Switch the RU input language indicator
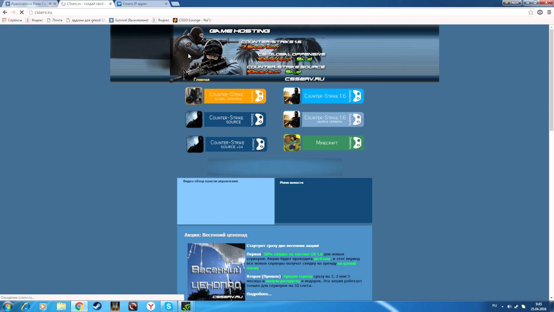Screen dimensions: 554x312 494,306
